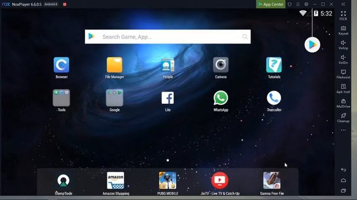Open NoxPlayer settings gear

(306, 4)
